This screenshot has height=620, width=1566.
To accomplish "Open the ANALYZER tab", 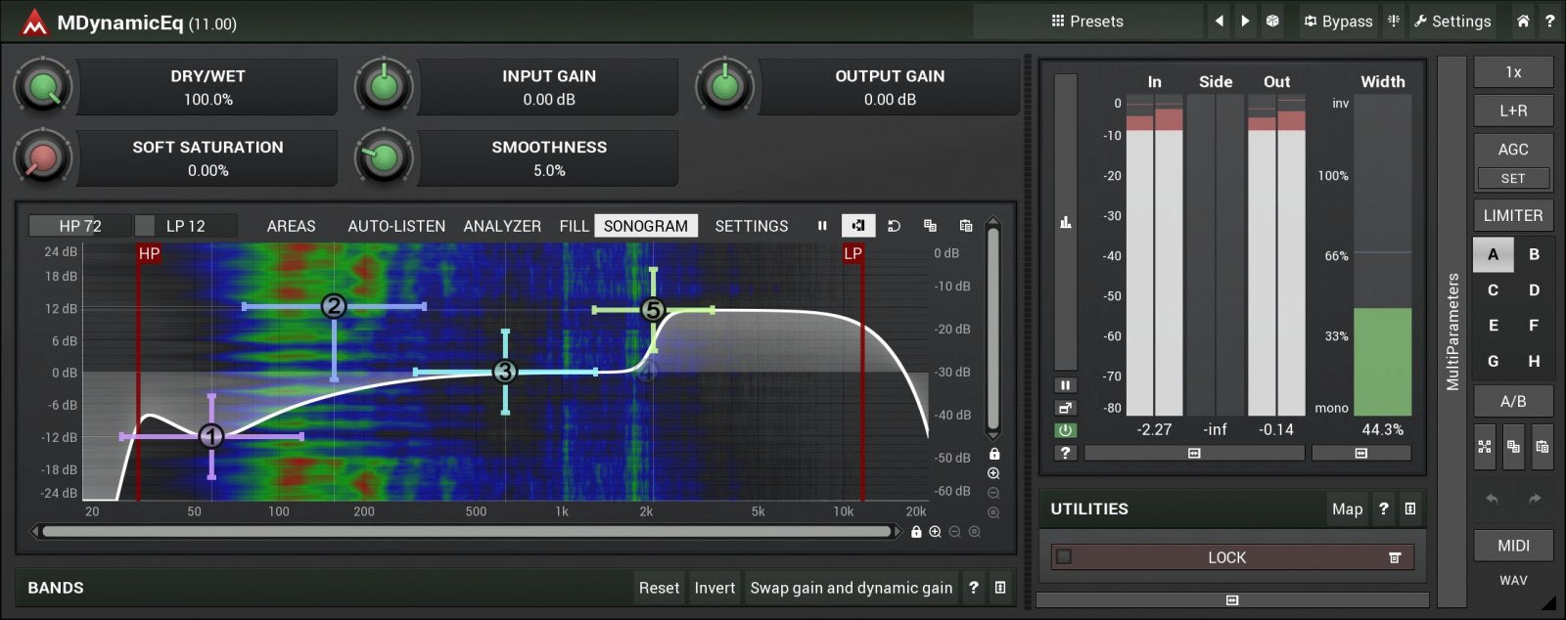I will [x=501, y=226].
